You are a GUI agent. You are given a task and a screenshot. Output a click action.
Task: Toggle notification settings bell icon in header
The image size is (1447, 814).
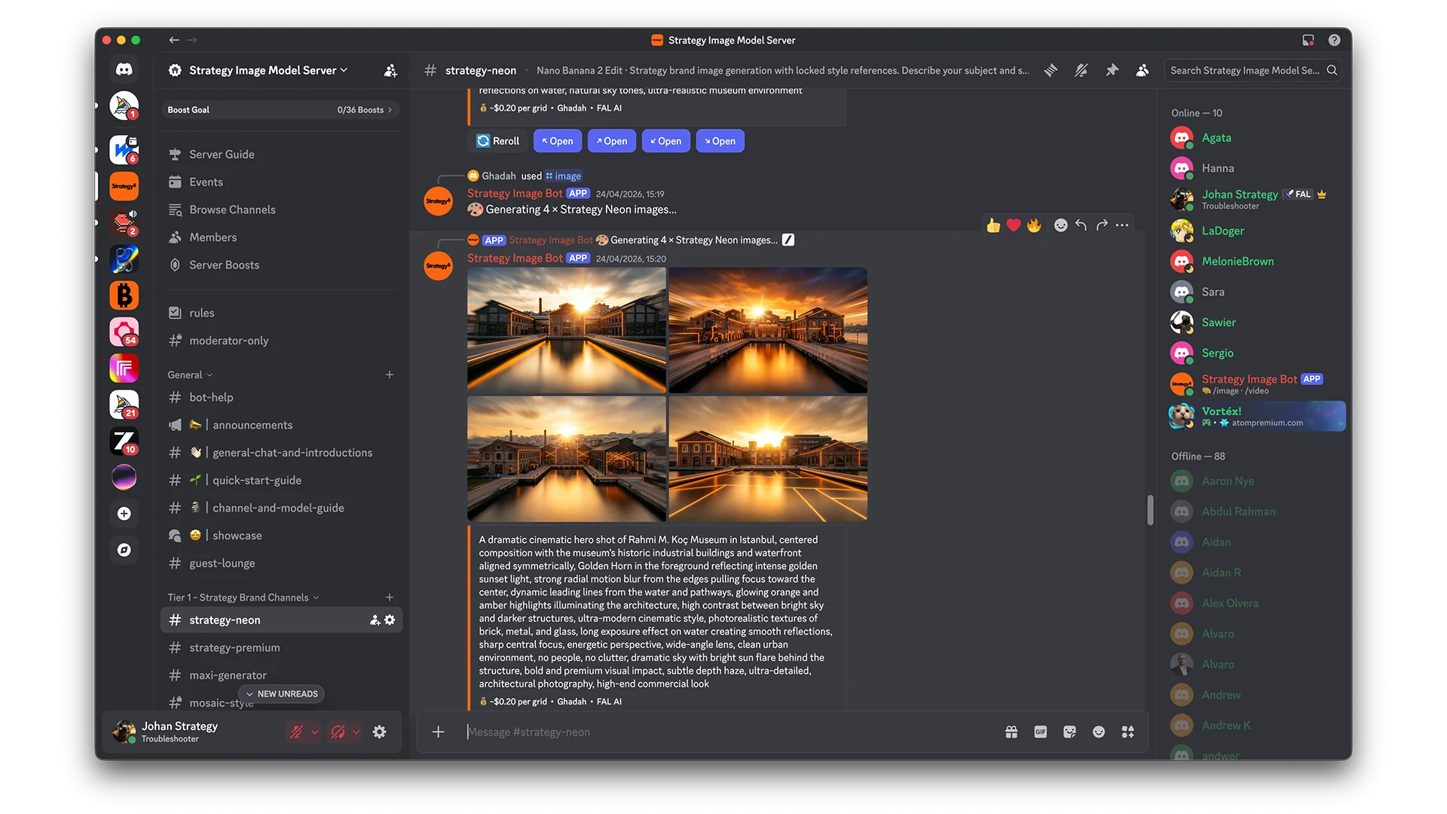pos(1081,70)
